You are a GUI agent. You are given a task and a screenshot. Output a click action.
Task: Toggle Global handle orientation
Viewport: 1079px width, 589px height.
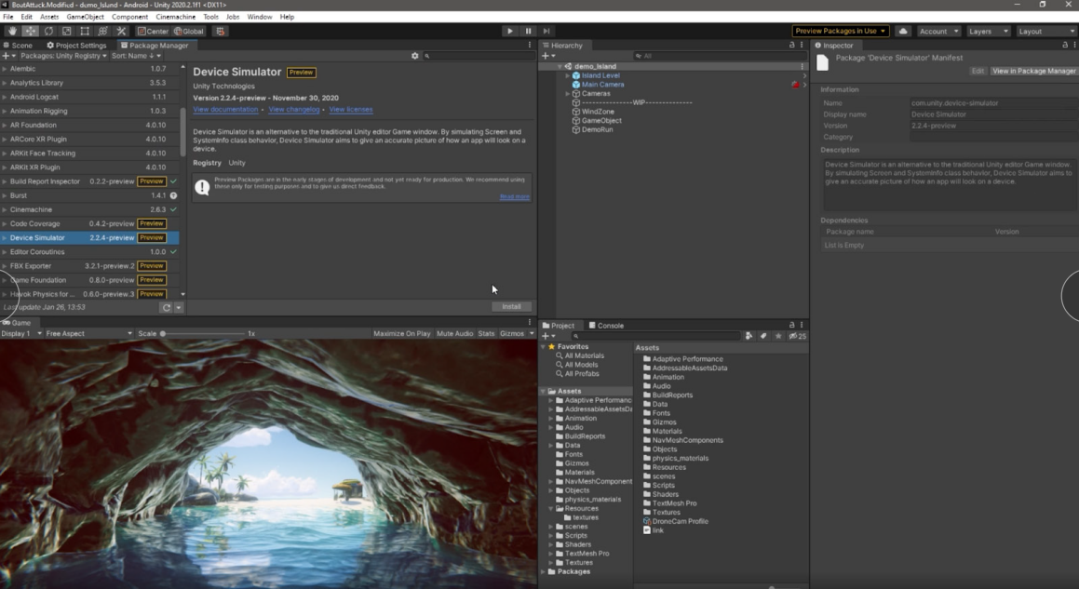[x=186, y=31]
